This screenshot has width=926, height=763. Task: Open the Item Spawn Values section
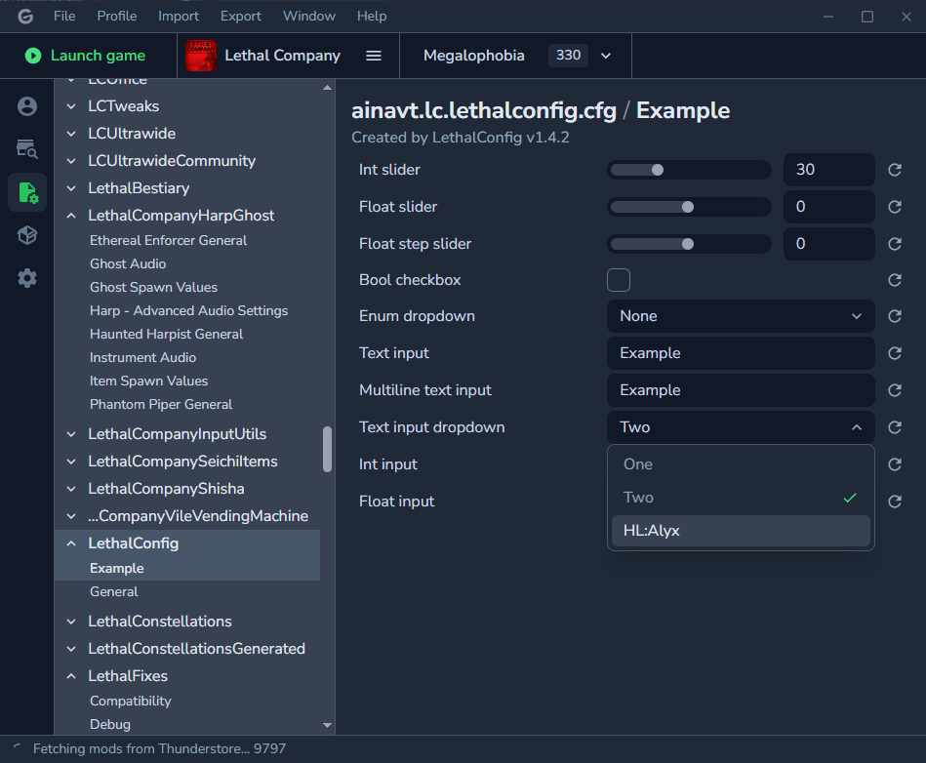[x=149, y=381]
